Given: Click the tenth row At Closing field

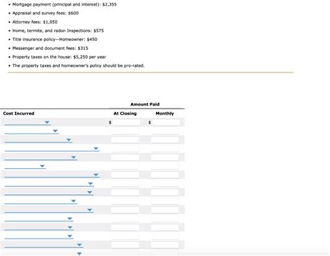Looking at the screenshot, I should pyautogui.click(x=125, y=201).
